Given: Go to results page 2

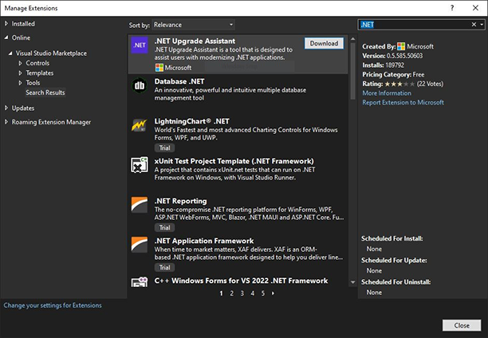Looking at the screenshot, I should point(231,293).
